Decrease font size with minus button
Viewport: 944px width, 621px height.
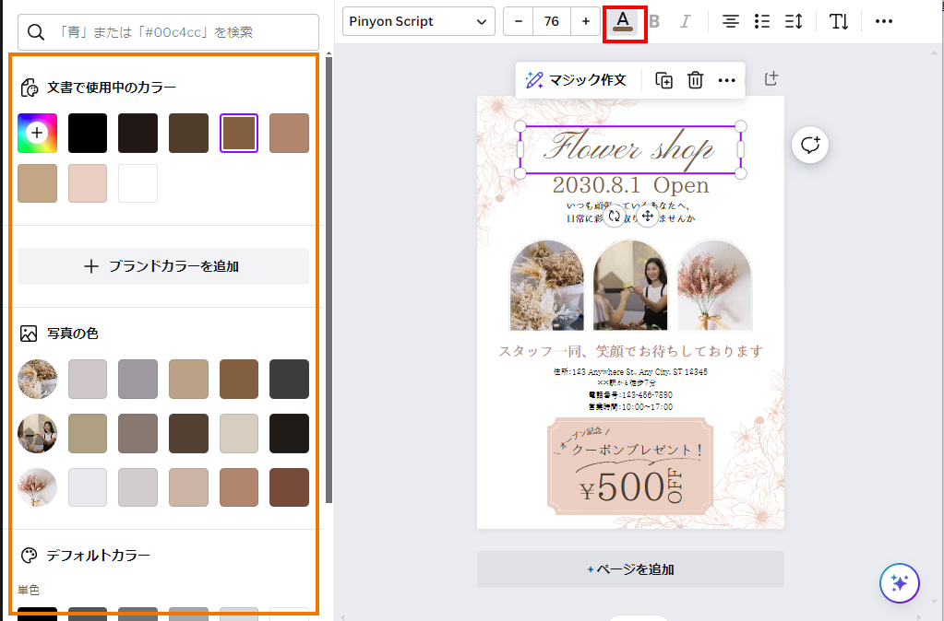[519, 21]
